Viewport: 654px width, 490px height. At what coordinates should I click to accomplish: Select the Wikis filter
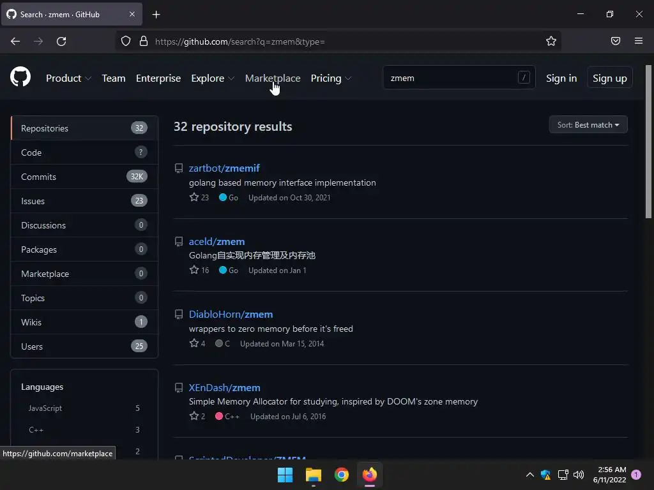pos(84,322)
